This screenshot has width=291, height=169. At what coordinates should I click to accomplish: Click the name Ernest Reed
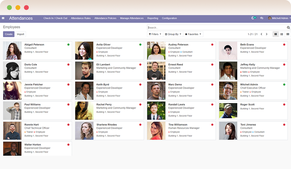pos(176,65)
